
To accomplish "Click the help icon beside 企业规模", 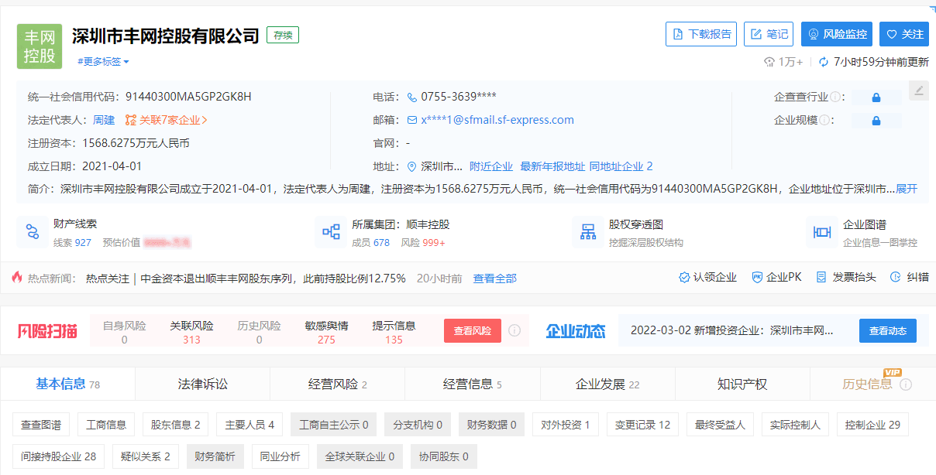I will [x=824, y=121].
